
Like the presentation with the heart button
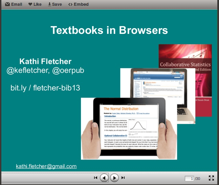point(35,4)
